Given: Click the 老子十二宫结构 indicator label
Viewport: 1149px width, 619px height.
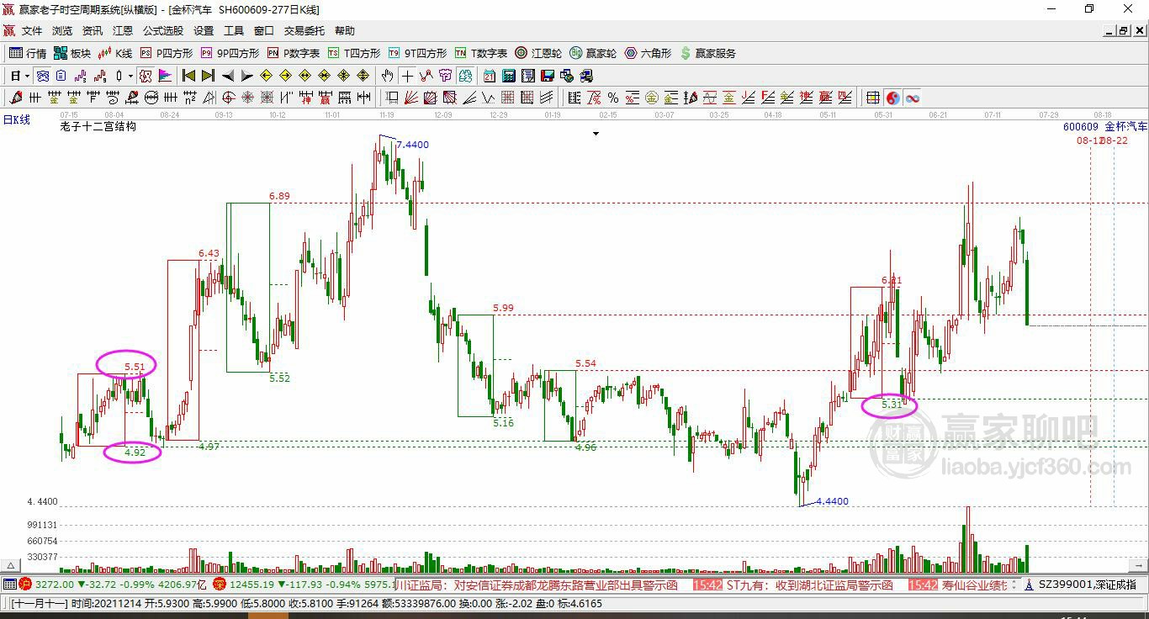Looking at the screenshot, I should (98, 127).
